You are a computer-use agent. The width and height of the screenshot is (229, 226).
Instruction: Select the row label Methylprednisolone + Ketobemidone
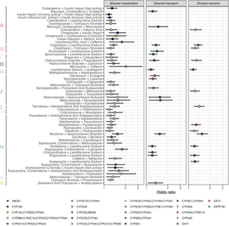pos(76,73)
